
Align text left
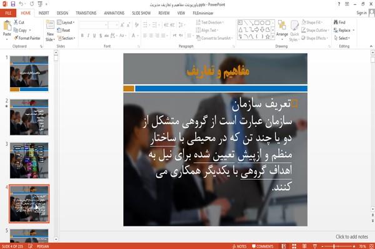(145, 36)
